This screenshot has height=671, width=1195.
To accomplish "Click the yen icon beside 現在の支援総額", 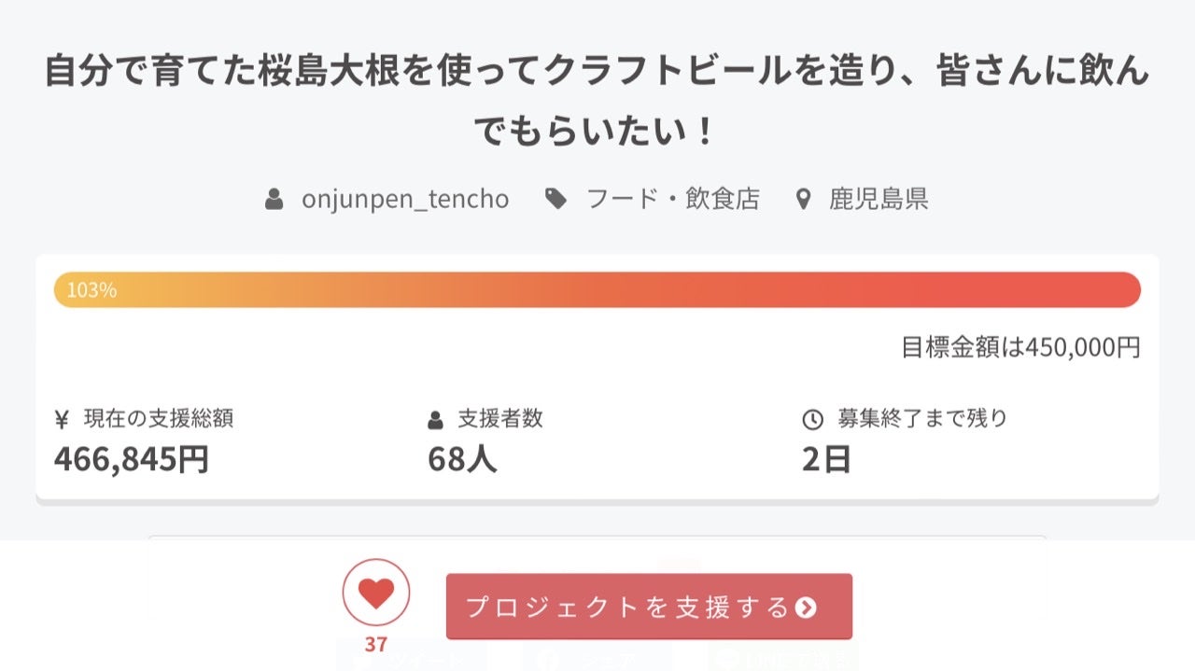I will pos(62,419).
